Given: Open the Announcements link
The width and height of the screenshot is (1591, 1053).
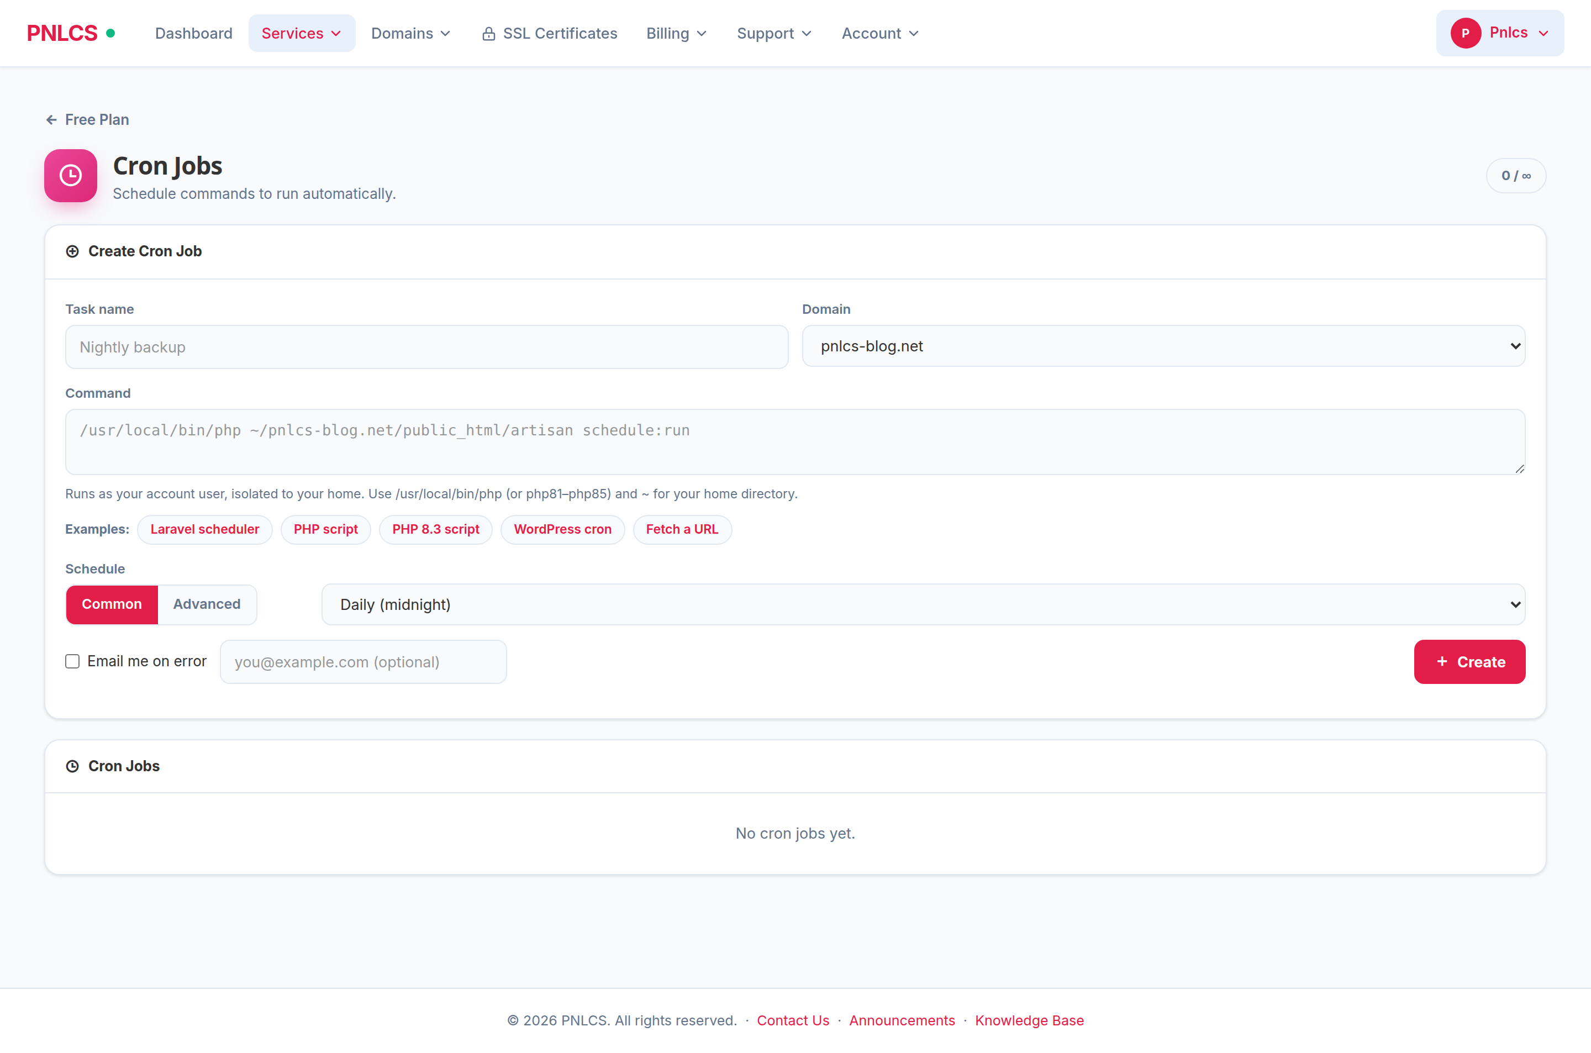Looking at the screenshot, I should pos(902,1020).
